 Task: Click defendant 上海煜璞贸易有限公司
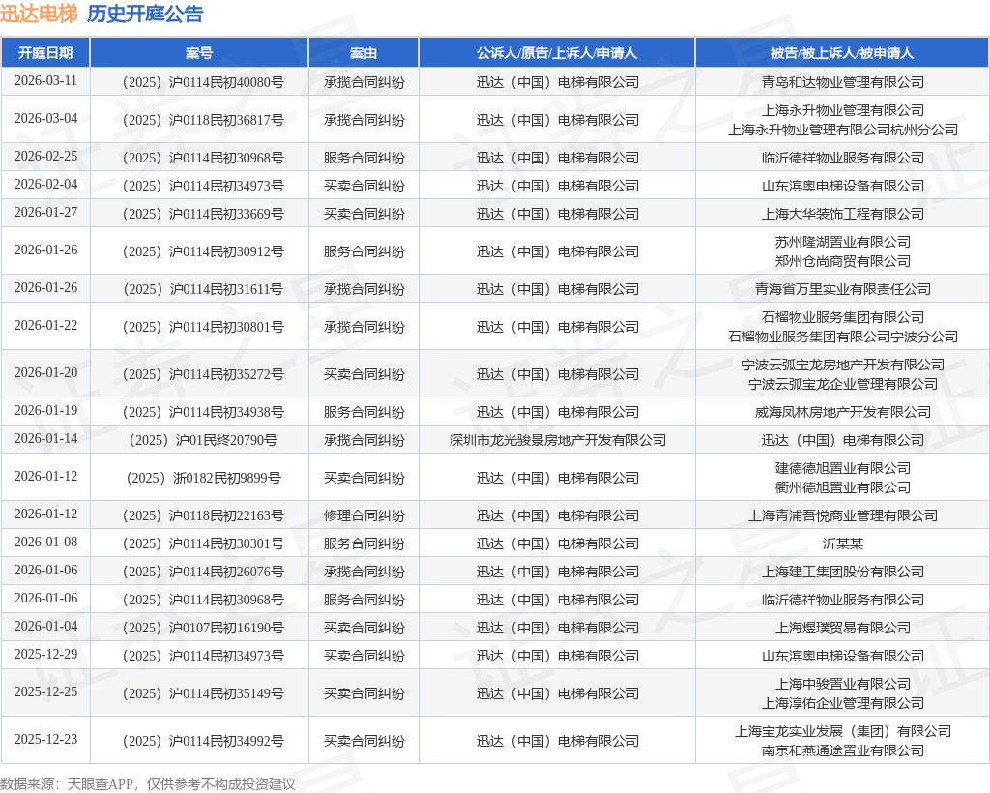point(843,628)
